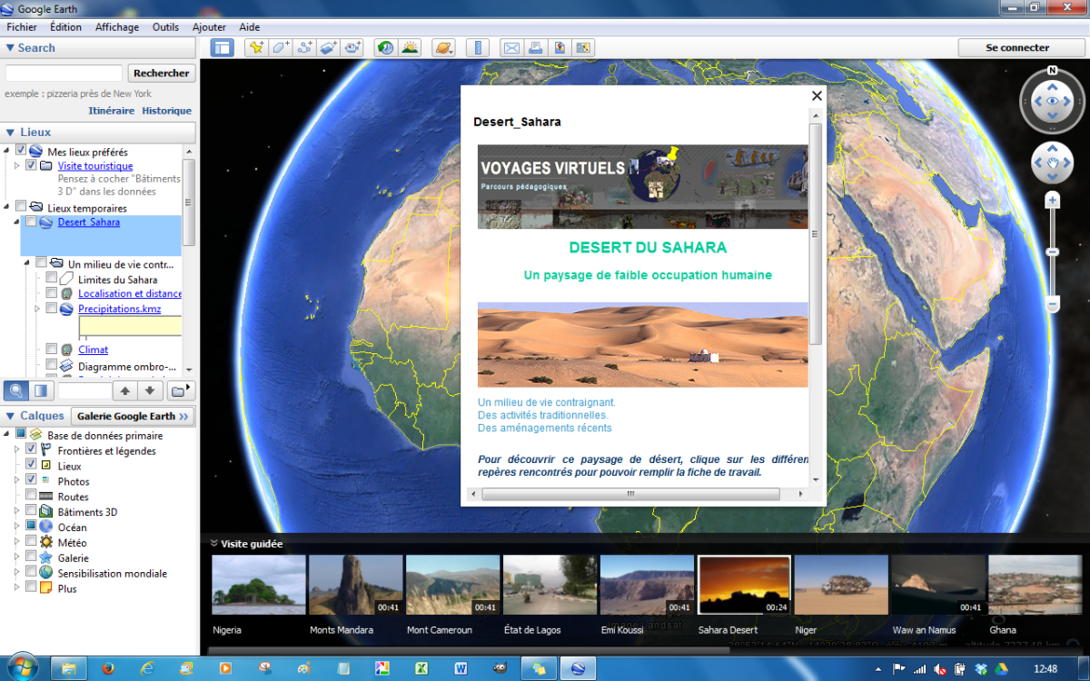The height and width of the screenshot is (681, 1090).
Task: Open the Fichier menu
Action: click(22, 27)
